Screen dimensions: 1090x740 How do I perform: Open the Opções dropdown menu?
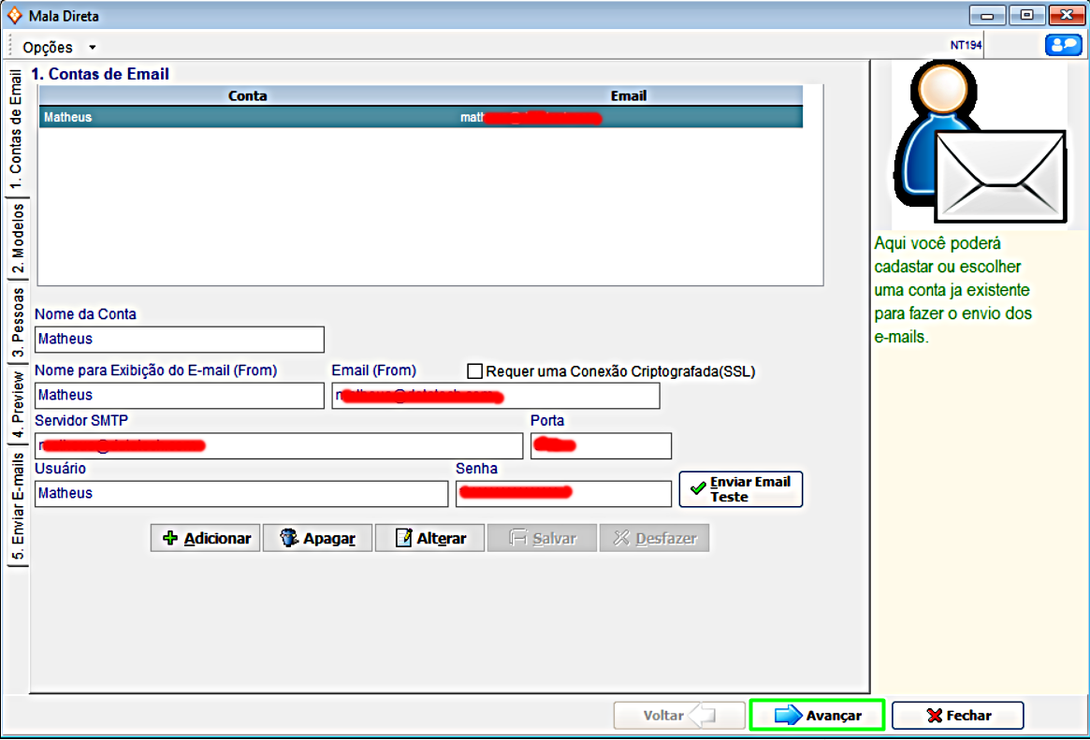click(x=59, y=47)
